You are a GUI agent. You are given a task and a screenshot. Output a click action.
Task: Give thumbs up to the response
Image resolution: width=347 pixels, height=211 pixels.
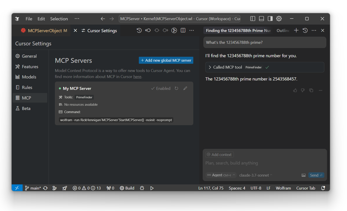click(295, 90)
